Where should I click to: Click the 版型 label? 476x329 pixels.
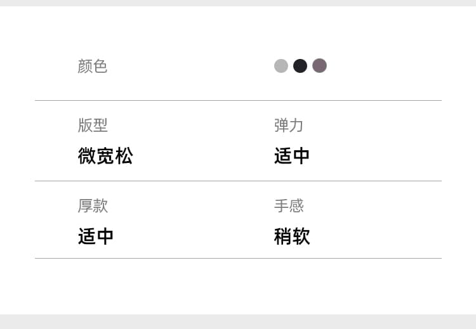tap(93, 125)
